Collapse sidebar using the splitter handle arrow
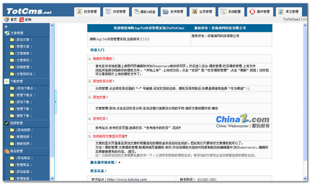Screen dimensions: 310x184 (x=56, y=102)
